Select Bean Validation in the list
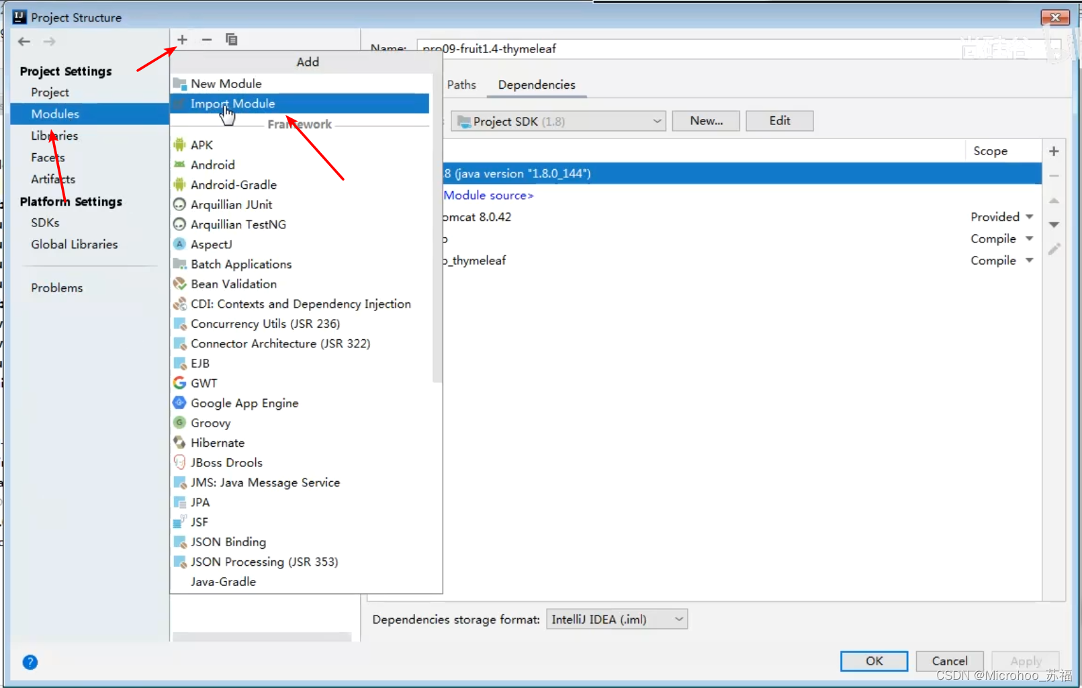The image size is (1082, 688). point(300,284)
